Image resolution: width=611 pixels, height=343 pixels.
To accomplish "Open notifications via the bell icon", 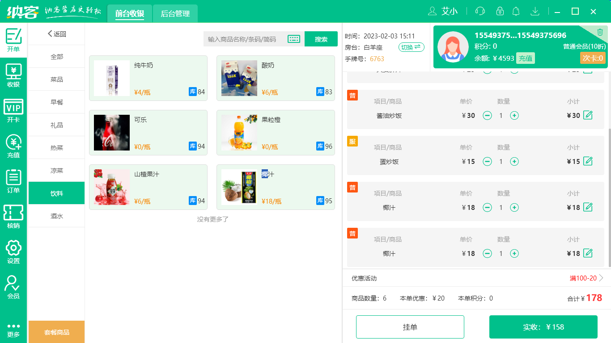I will [516, 11].
